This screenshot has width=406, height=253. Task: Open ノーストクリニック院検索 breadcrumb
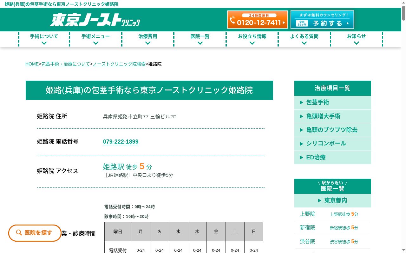pyautogui.click(x=119, y=64)
